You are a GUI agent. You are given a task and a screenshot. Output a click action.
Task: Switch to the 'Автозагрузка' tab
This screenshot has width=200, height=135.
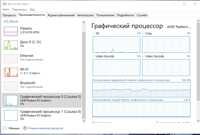point(85,15)
